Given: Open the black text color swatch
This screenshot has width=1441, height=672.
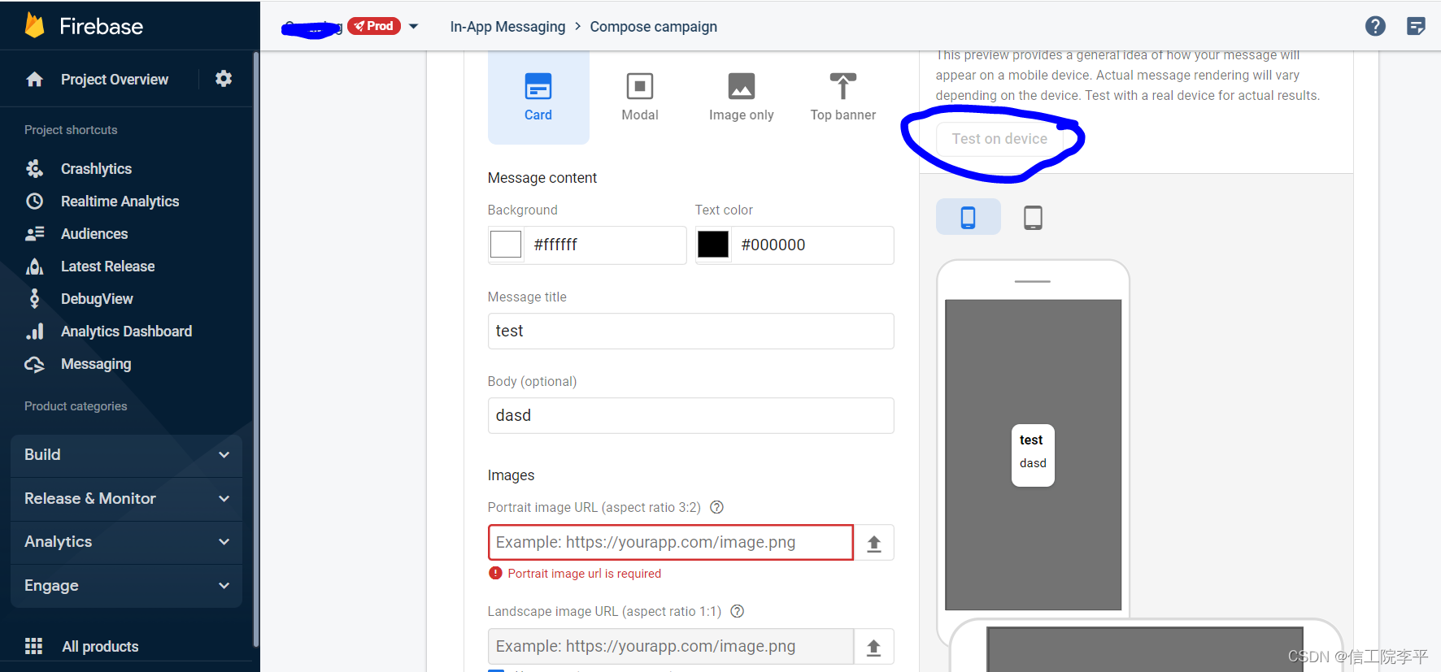Looking at the screenshot, I should coord(713,245).
